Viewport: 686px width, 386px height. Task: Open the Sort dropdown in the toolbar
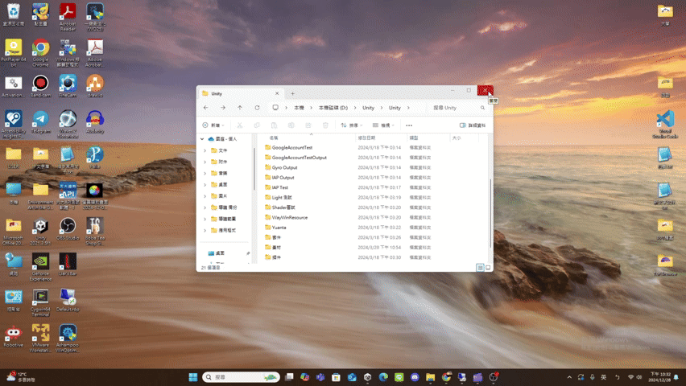pyautogui.click(x=350, y=125)
